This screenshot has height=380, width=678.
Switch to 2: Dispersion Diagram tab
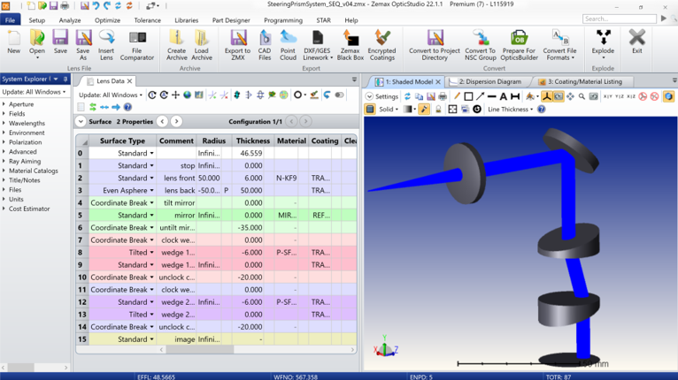coord(488,81)
